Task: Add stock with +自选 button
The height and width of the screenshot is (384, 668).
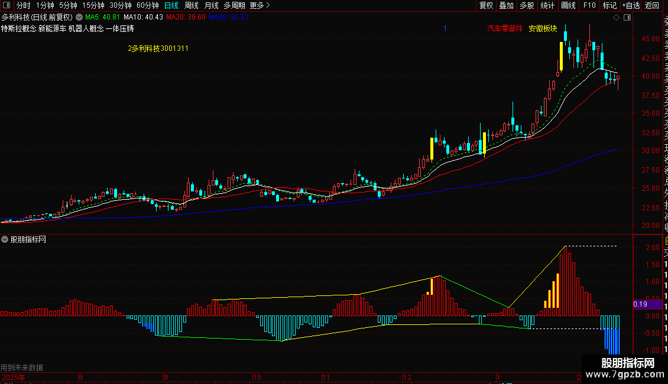Action: pos(631,5)
